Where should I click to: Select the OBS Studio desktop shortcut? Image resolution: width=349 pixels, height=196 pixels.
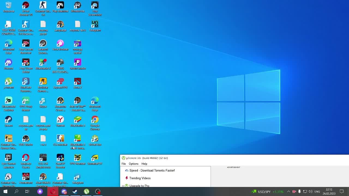pyautogui.click(x=26, y=141)
